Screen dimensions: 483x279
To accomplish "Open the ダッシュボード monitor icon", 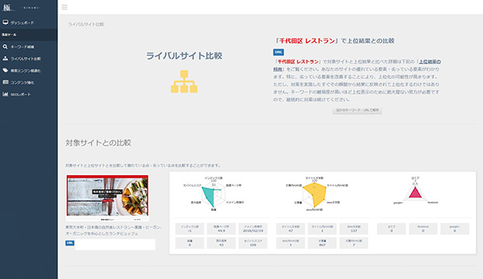I will [x=5, y=22].
